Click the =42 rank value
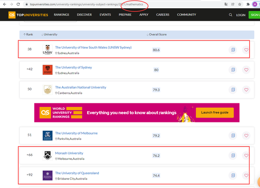 click(x=29, y=69)
